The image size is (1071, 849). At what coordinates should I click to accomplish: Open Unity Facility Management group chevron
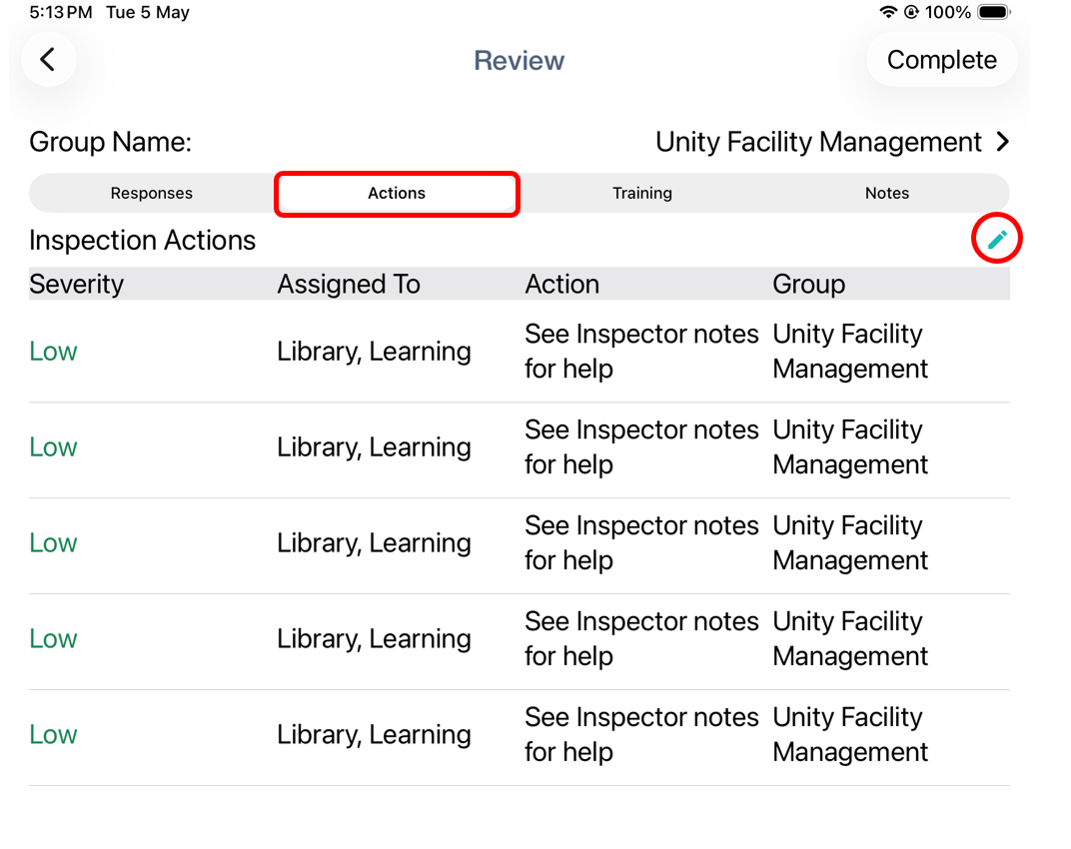[1002, 142]
